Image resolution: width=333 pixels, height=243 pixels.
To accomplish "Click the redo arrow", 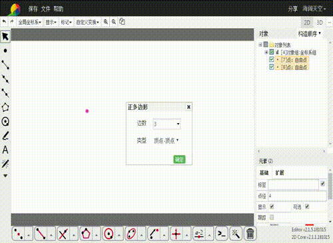I will 12,22.
